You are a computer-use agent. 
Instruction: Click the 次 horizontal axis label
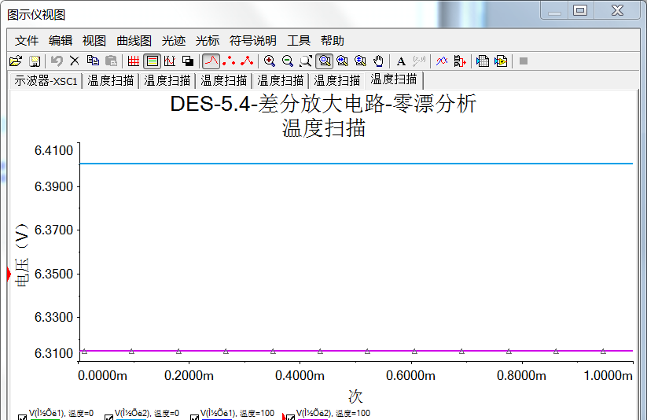coord(355,396)
